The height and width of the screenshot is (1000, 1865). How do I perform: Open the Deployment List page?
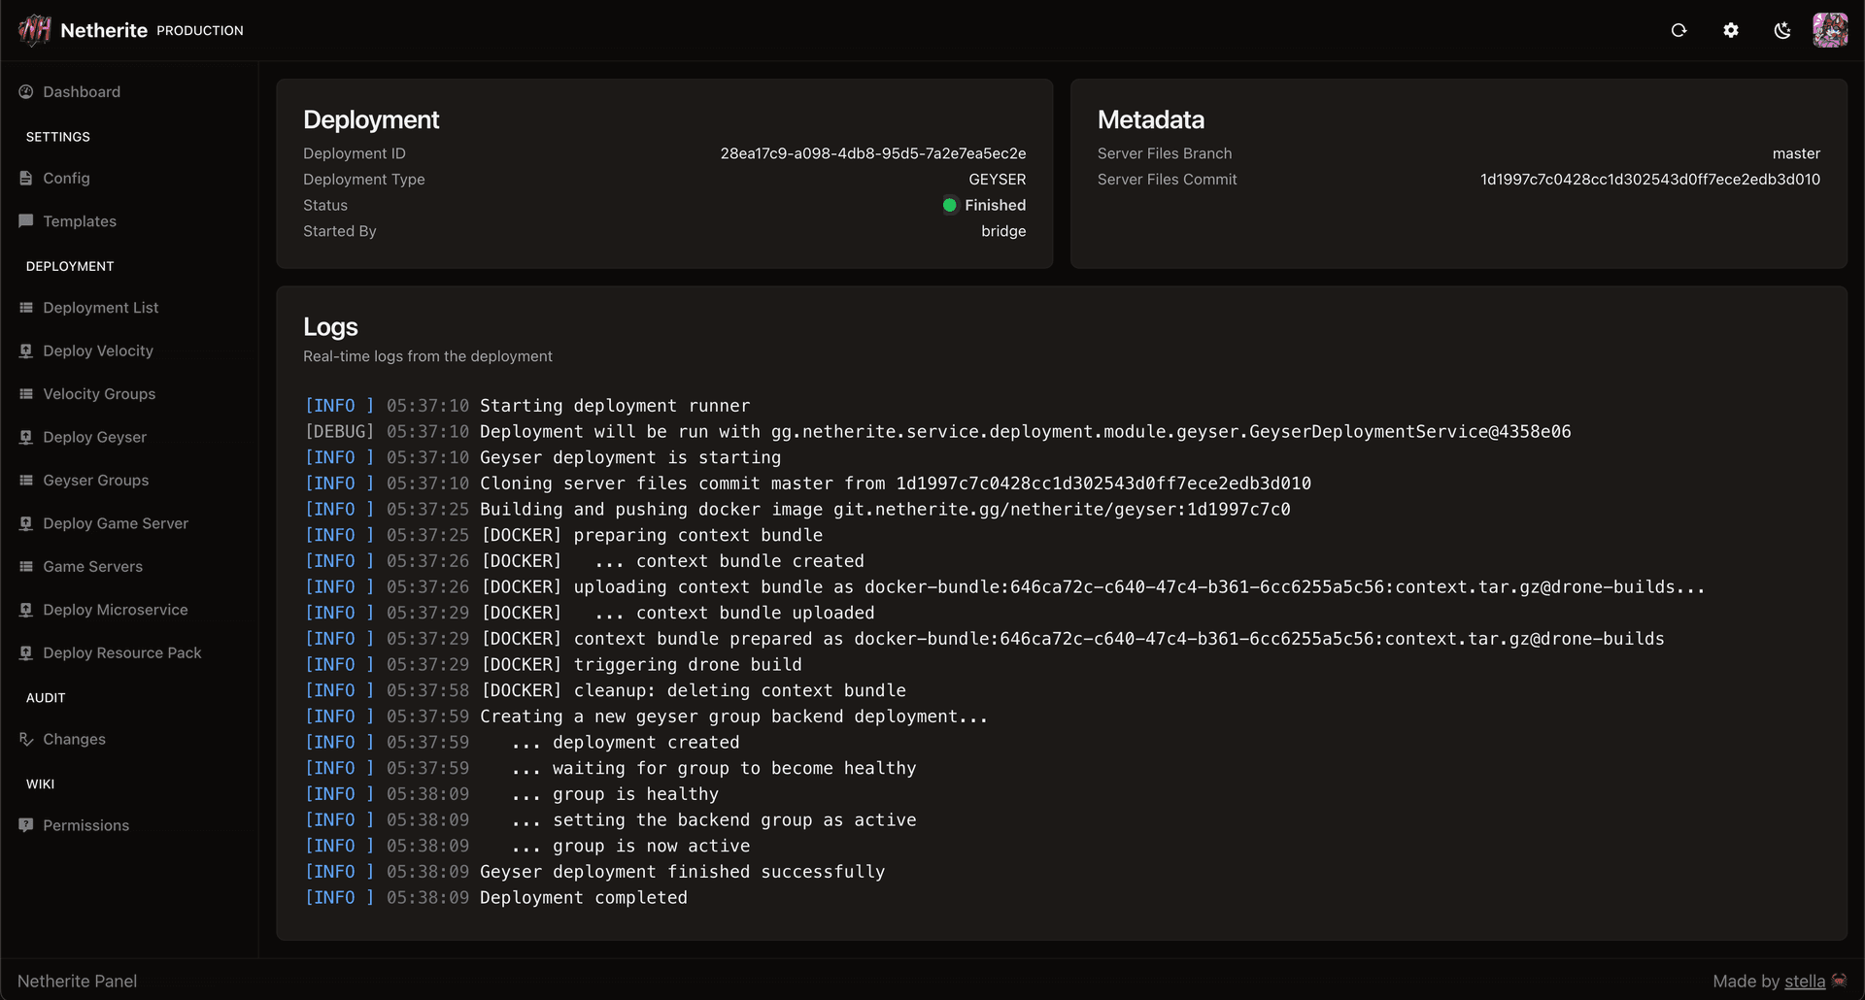point(100,308)
